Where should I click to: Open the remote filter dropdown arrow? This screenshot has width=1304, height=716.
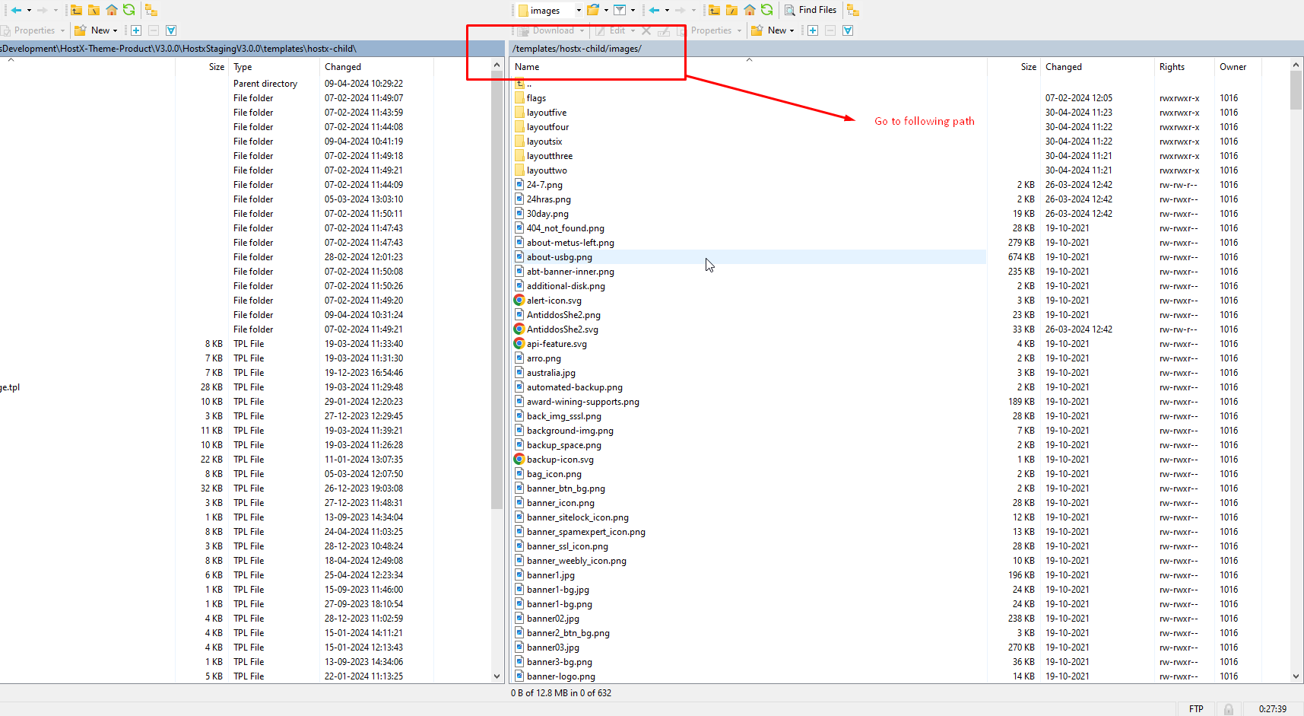(x=633, y=11)
